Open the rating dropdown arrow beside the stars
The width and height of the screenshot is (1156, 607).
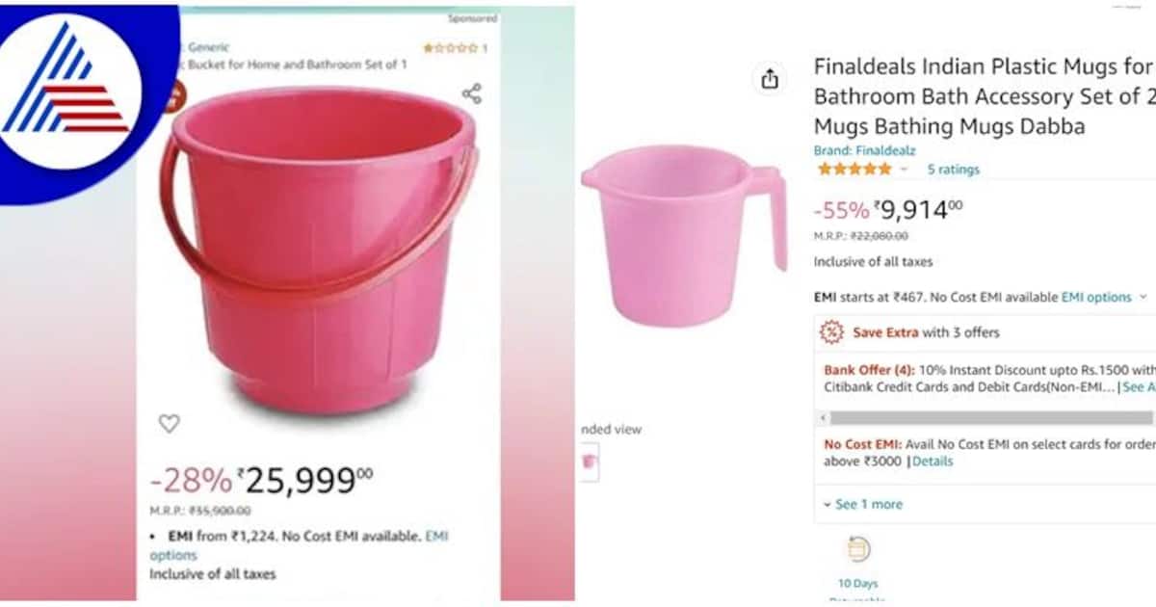pos(904,170)
